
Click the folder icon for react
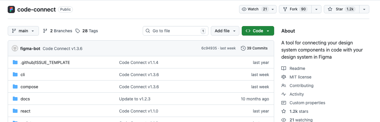[15, 111]
